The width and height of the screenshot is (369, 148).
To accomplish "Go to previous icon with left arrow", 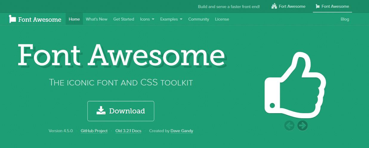I will point(289,126).
